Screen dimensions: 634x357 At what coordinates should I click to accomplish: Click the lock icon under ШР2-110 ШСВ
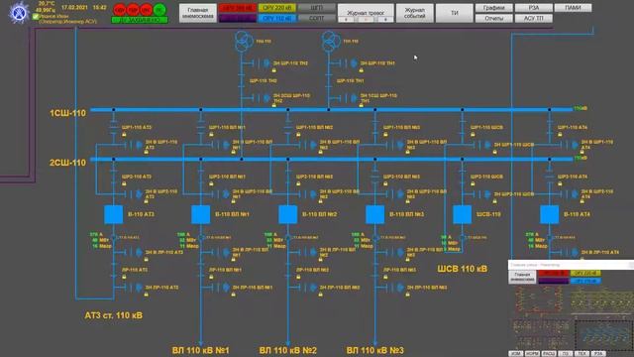tap(473, 183)
